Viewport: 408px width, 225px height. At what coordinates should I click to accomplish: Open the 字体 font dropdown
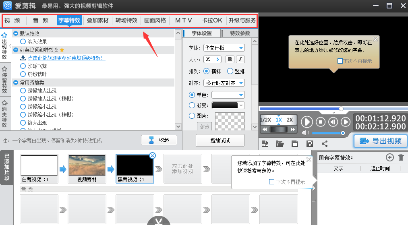(x=224, y=48)
